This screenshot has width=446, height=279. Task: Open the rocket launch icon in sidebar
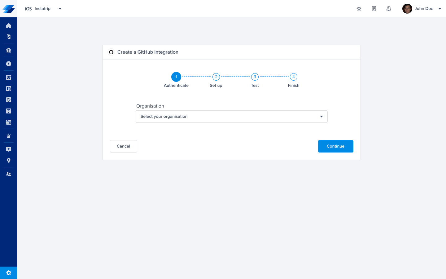(x=9, y=77)
